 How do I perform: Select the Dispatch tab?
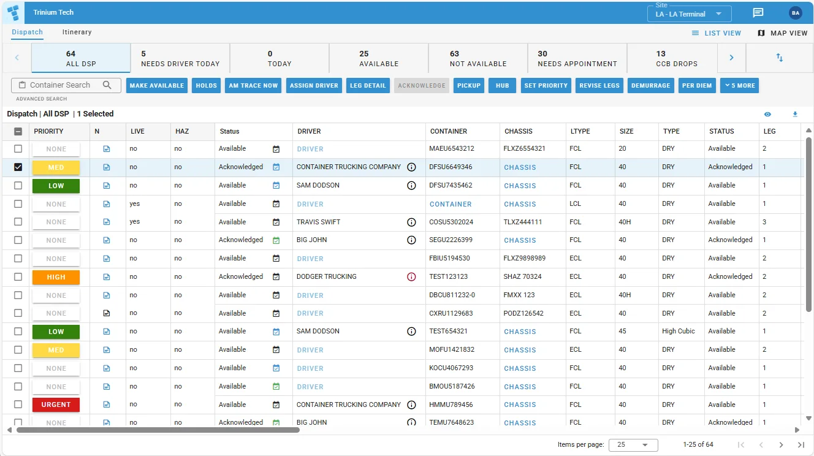pyautogui.click(x=28, y=32)
